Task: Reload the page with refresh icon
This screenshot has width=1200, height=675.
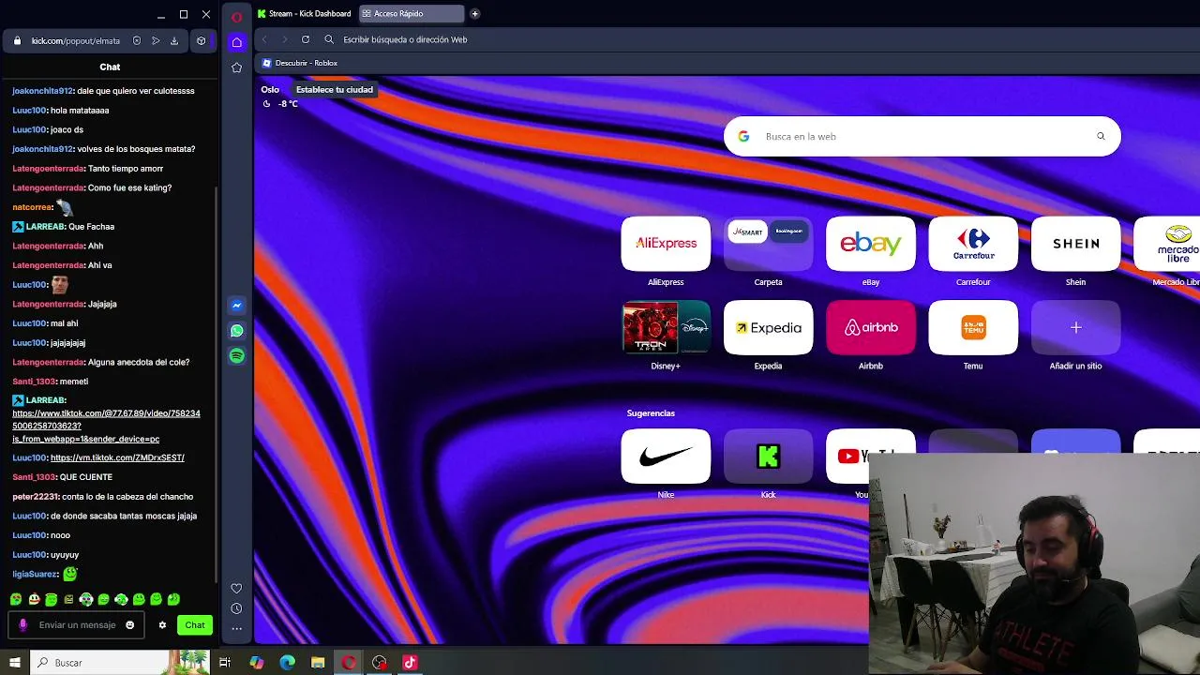Action: 306,39
